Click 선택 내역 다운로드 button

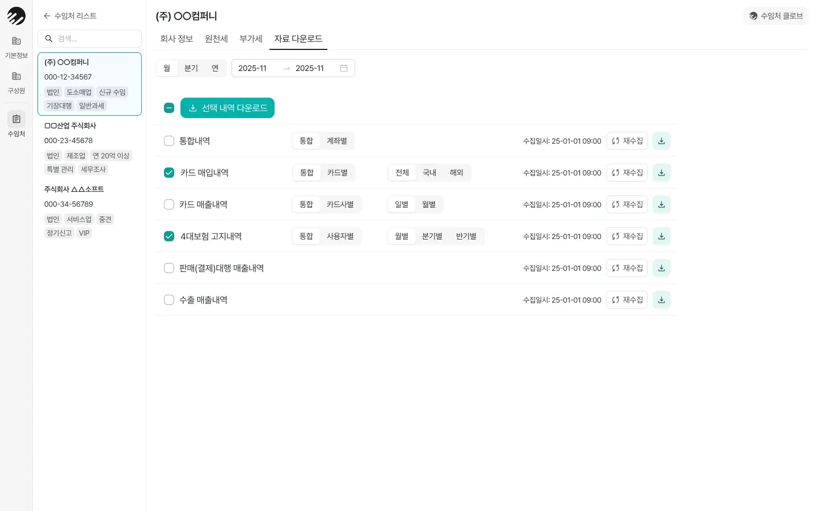pos(228,108)
